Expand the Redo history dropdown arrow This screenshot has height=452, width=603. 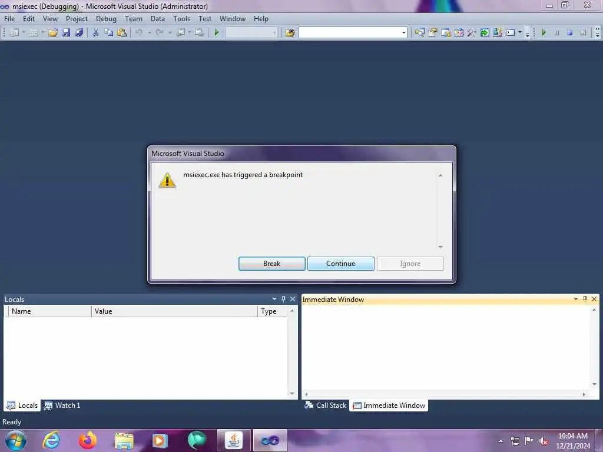point(170,33)
